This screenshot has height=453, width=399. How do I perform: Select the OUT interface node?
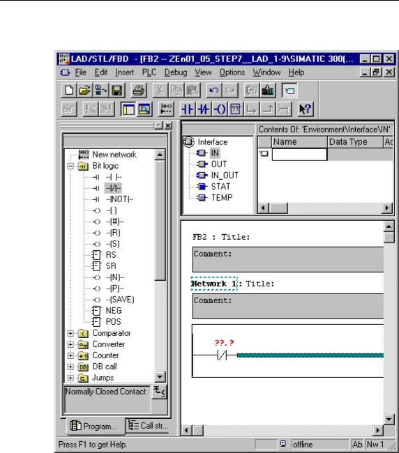click(219, 164)
